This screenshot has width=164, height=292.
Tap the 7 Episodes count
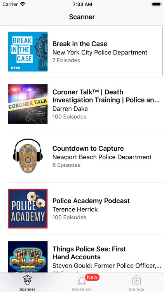66,60
